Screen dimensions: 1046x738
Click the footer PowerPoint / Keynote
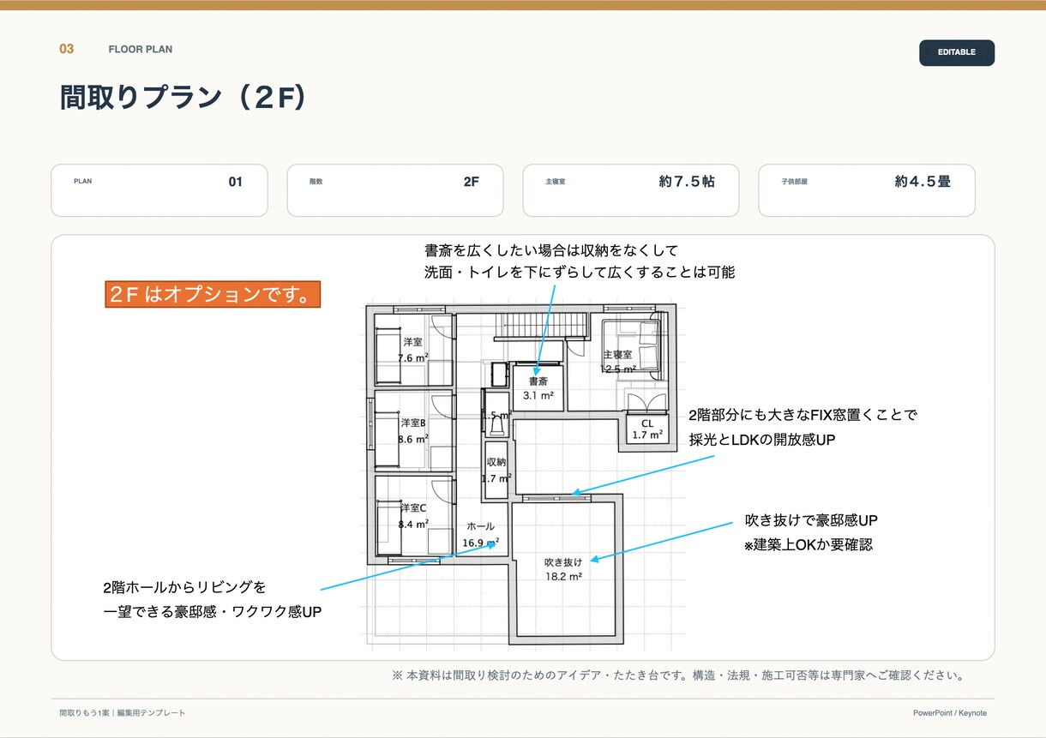click(950, 713)
